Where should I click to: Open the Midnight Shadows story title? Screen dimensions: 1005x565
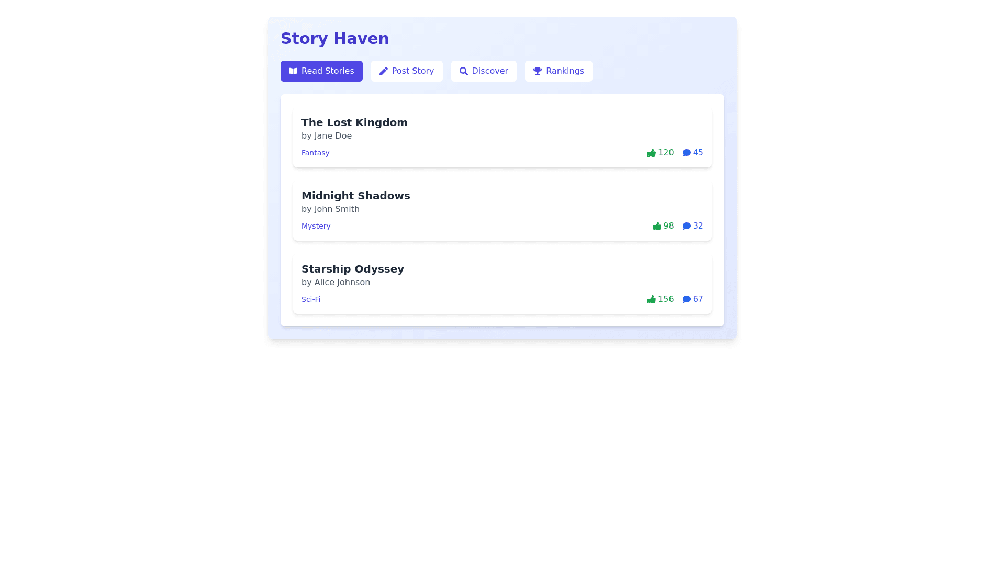pyautogui.click(x=356, y=196)
